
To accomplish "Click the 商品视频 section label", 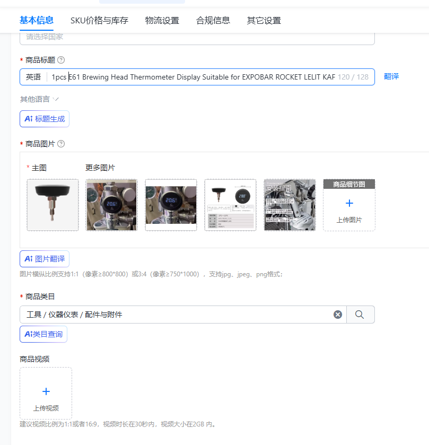I will [x=34, y=359].
